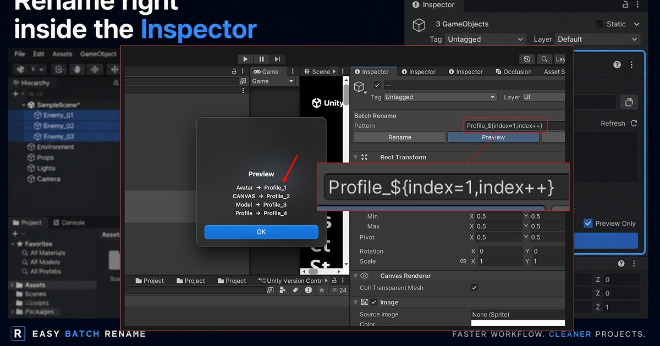Toggle Cull Transparent Mesh checkbox
Image resolution: width=660 pixels, height=346 pixels.
click(475, 288)
